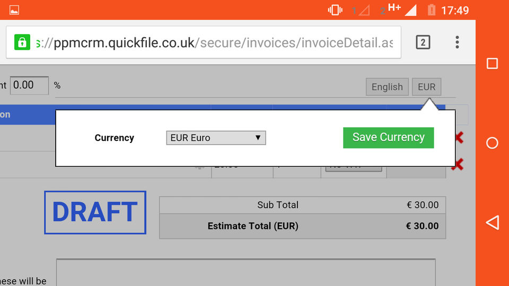Image resolution: width=509 pixels, height=286 pixels.
Task: Delete second invoice line with red X
Action: [x=457, y=165]
